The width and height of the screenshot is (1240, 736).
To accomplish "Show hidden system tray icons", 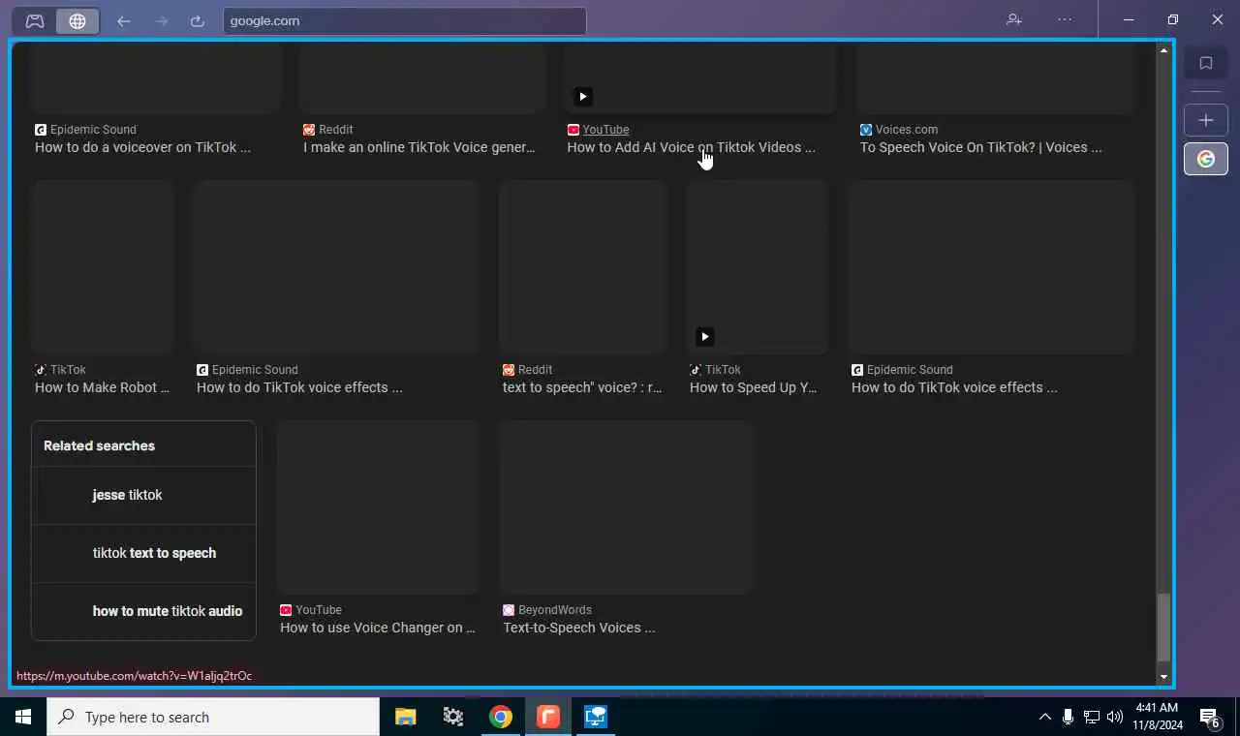I will point(1044,718).
